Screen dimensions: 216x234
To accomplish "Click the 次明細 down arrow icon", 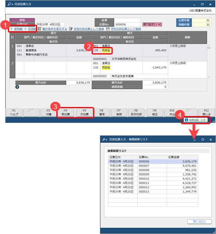I will pos(25,29).
